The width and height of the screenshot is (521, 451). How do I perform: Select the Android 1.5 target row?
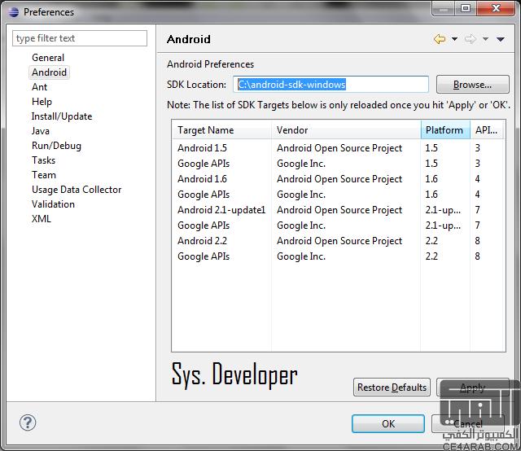(339, 148)
